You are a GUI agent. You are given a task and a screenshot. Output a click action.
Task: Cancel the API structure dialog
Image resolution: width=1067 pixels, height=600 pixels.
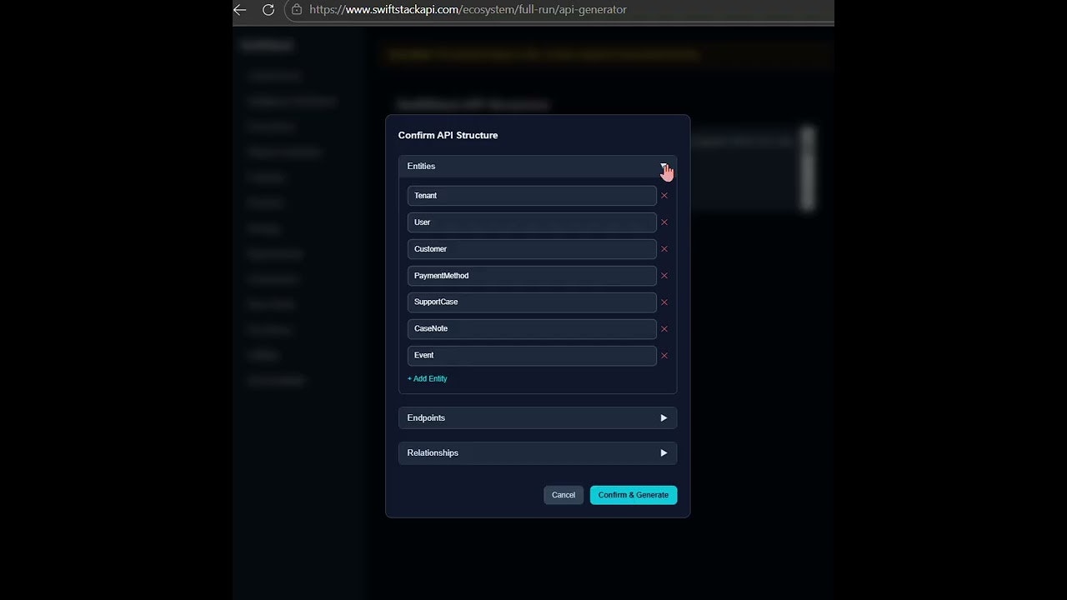point(564,494)
